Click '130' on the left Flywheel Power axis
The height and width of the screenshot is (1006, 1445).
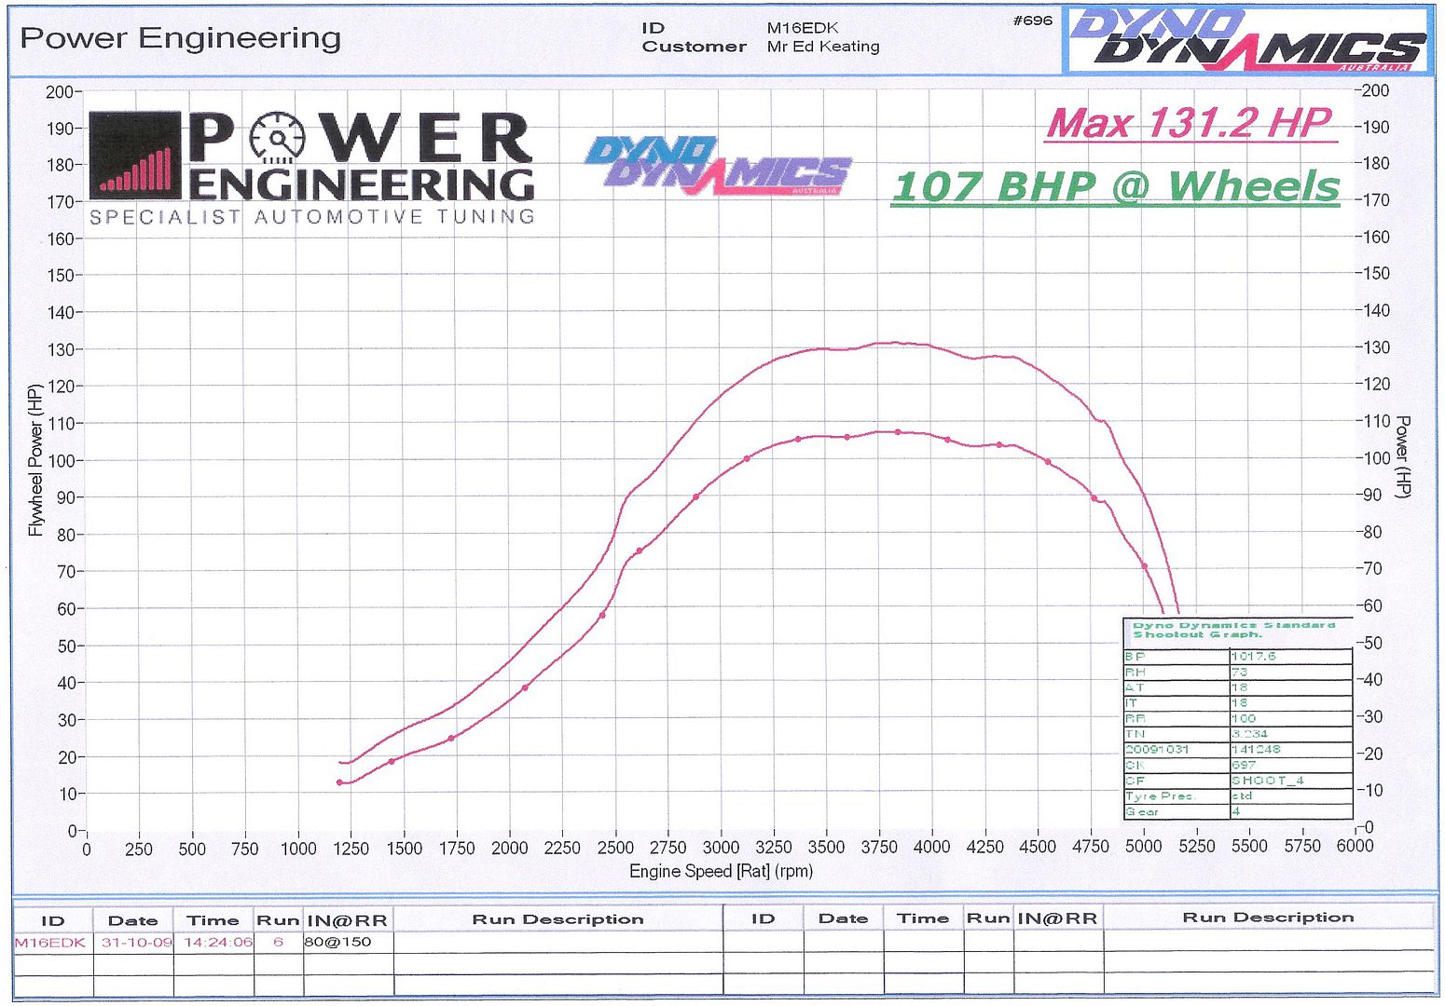click(x=60, y=349)
